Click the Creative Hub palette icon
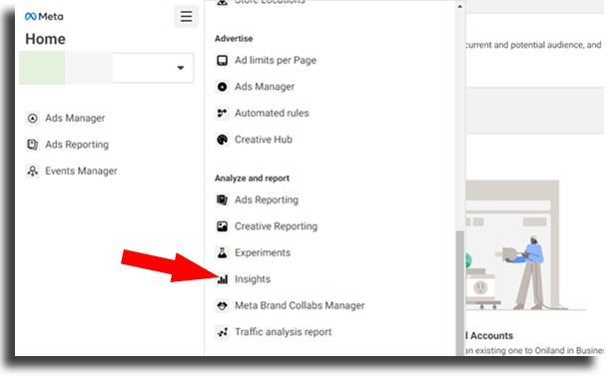The image size is (609, 376). (223, 140)
